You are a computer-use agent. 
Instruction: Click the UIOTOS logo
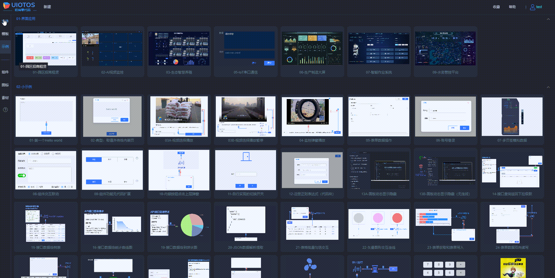19,7
